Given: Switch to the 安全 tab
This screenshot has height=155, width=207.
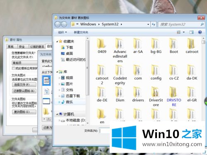Looking at the screenshot, I should pos(23,47).
